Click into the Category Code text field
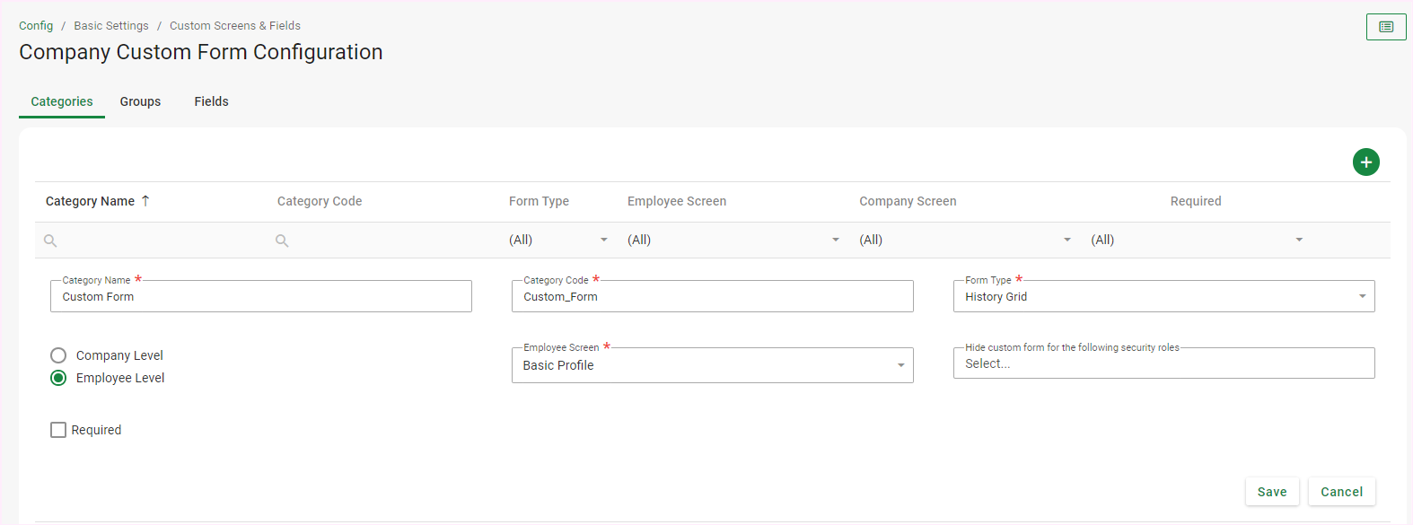The image size is (1413, 525). click(x=712, y=297)
